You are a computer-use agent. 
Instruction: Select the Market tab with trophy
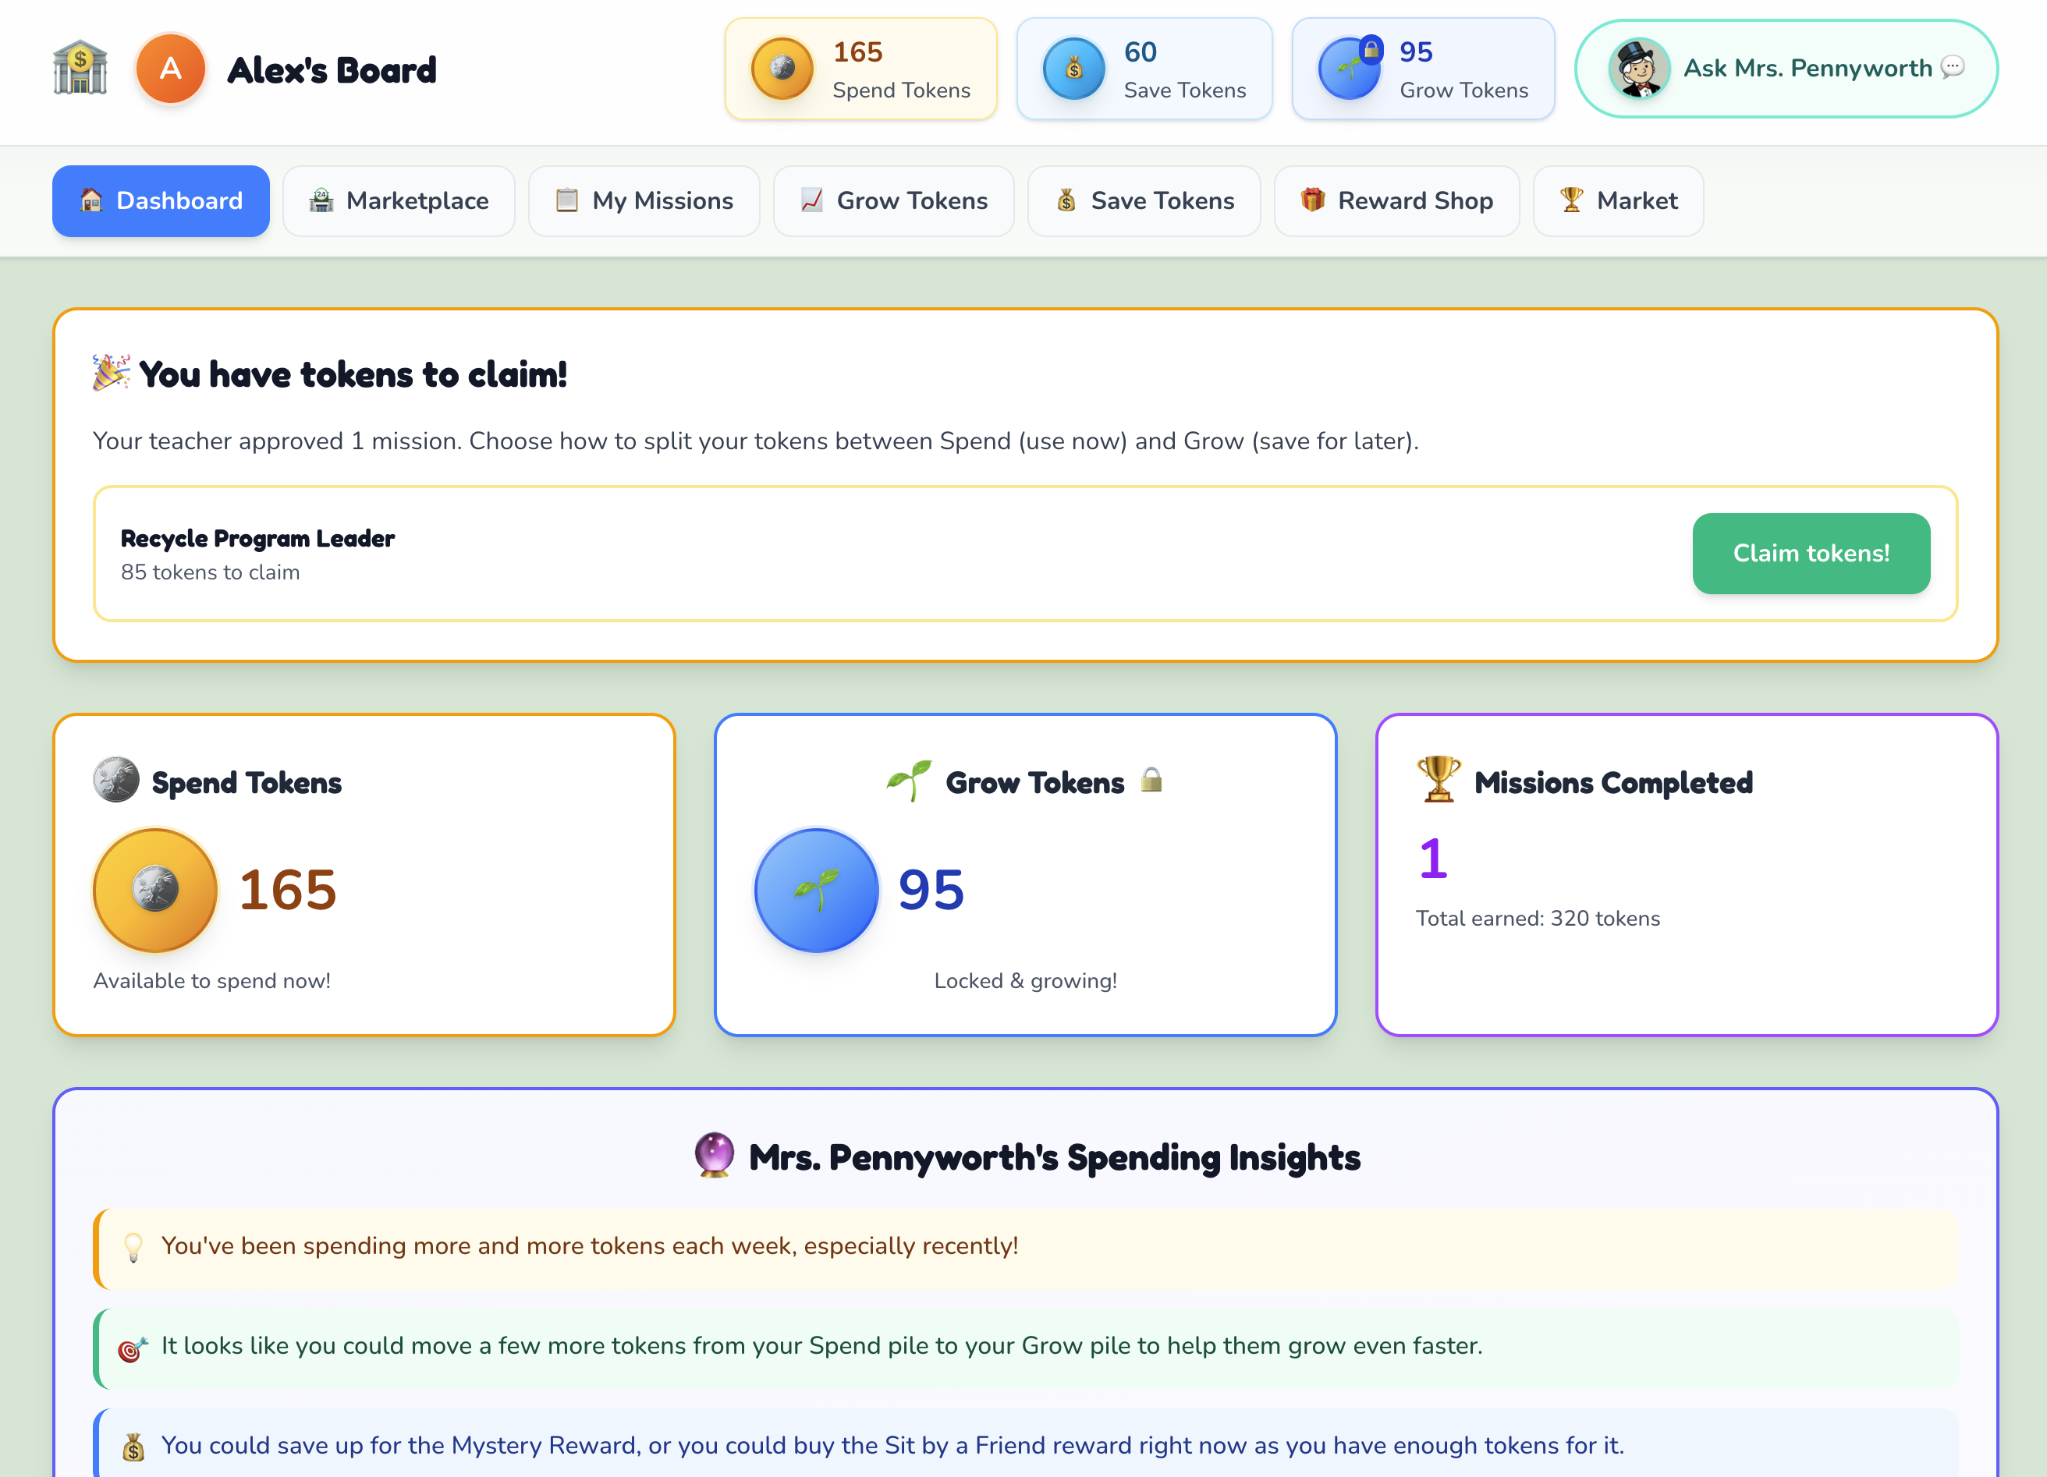coord(1617,200)
